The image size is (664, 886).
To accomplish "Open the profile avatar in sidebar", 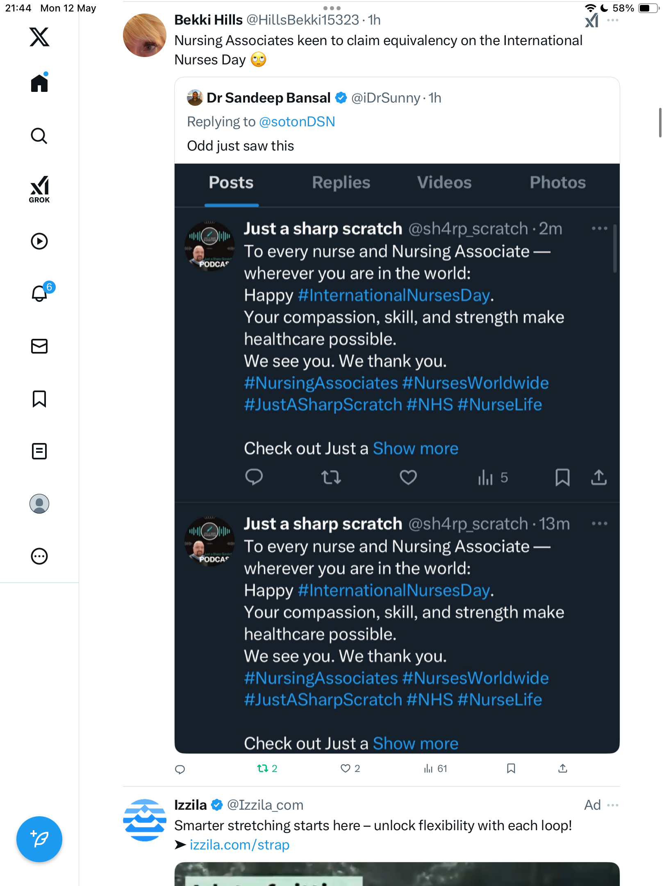I will 39,504.
